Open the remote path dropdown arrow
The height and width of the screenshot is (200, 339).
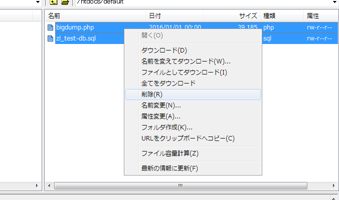pos(334,2)
